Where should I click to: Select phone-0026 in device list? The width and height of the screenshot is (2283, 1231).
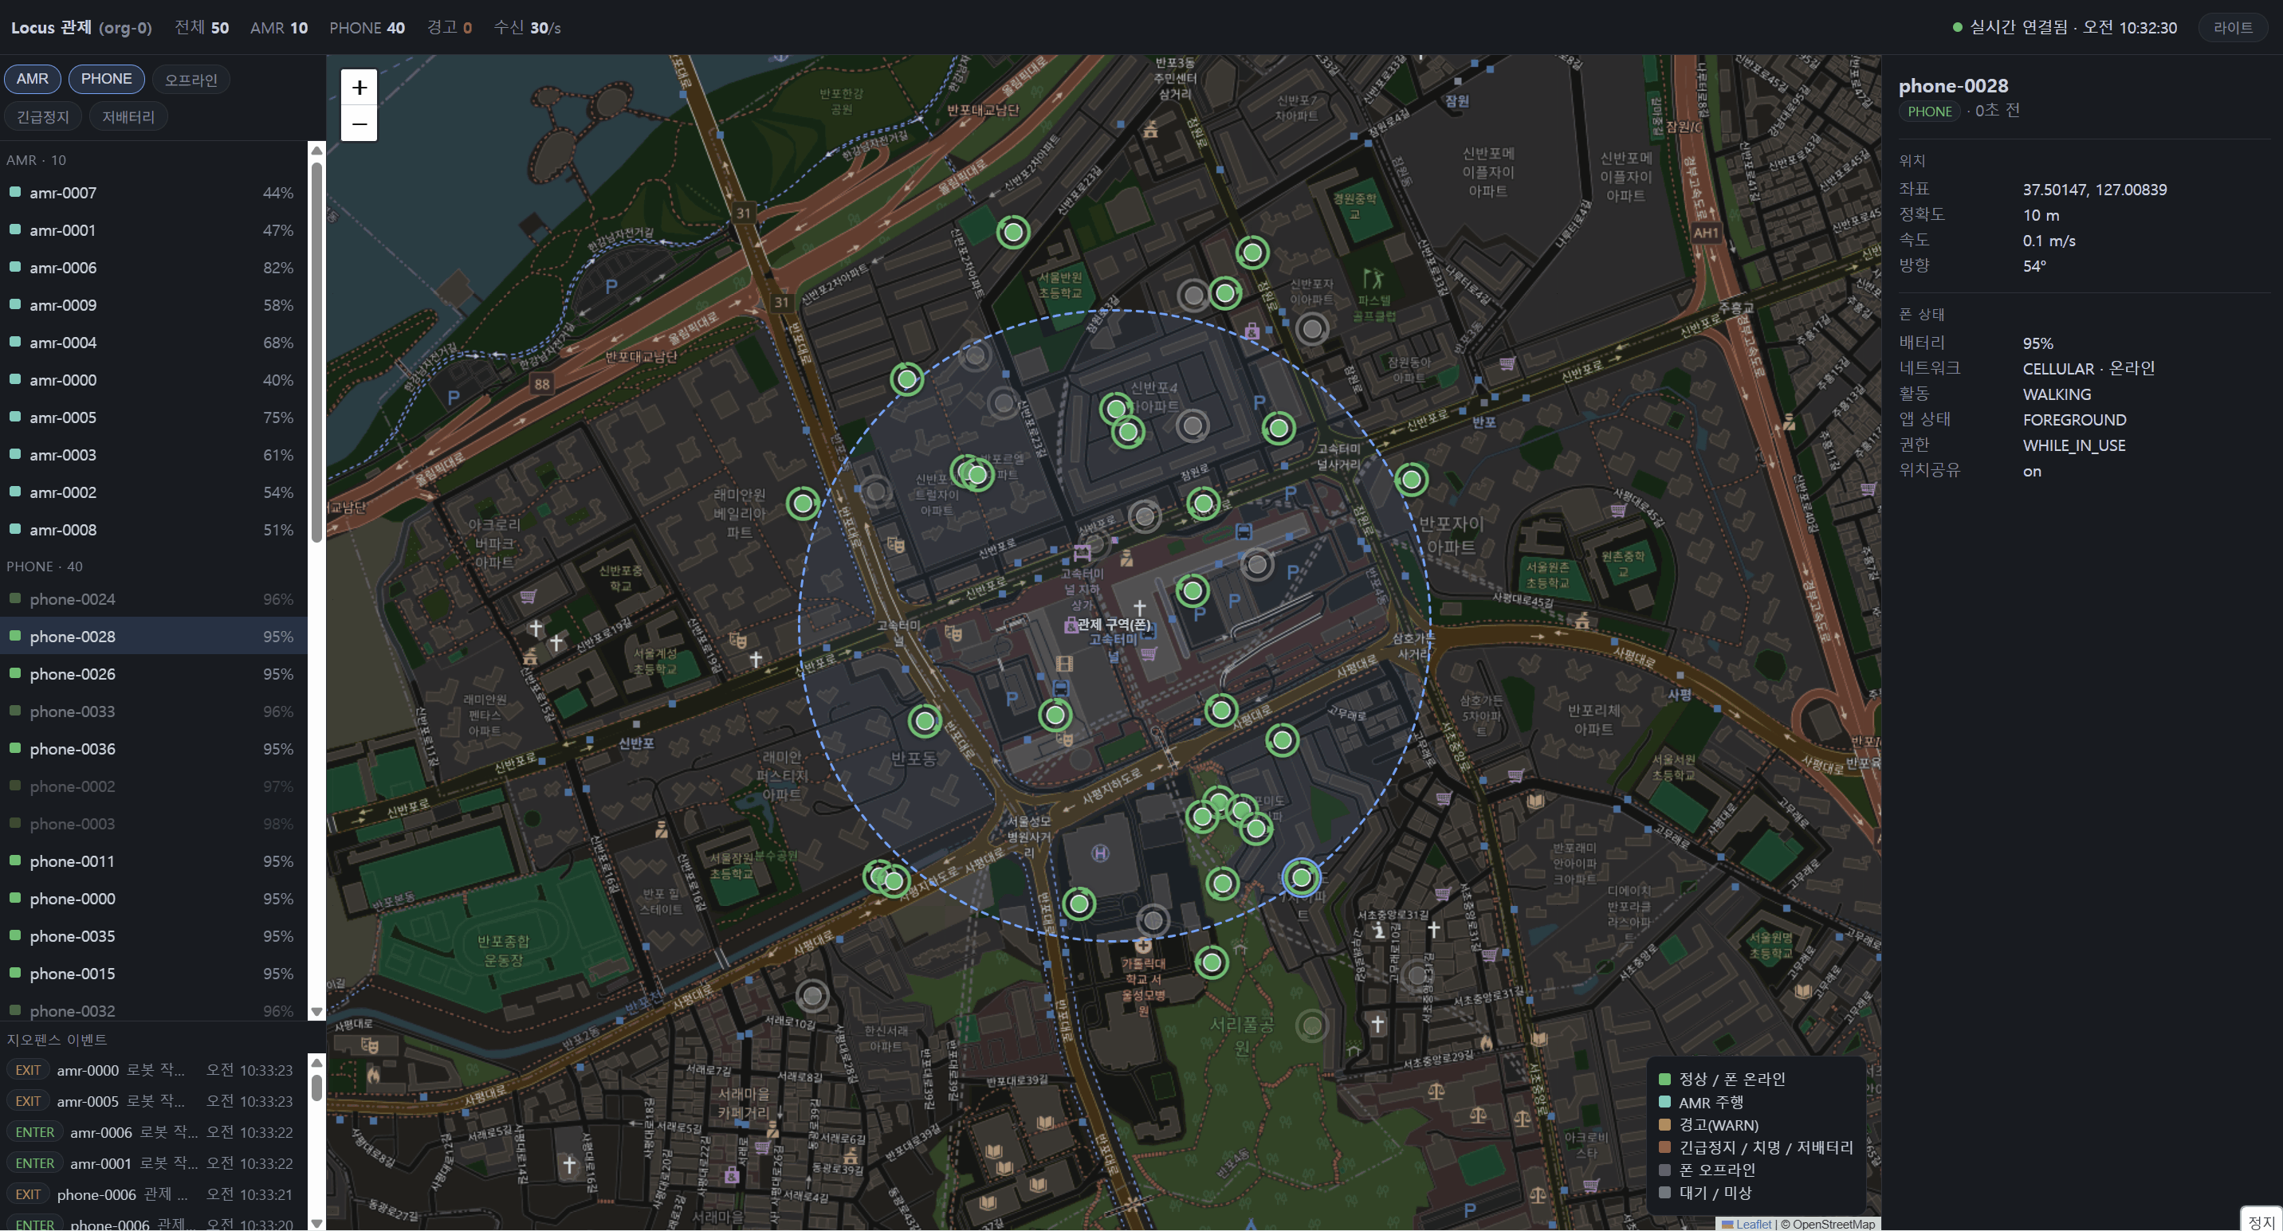click(153, 674)
